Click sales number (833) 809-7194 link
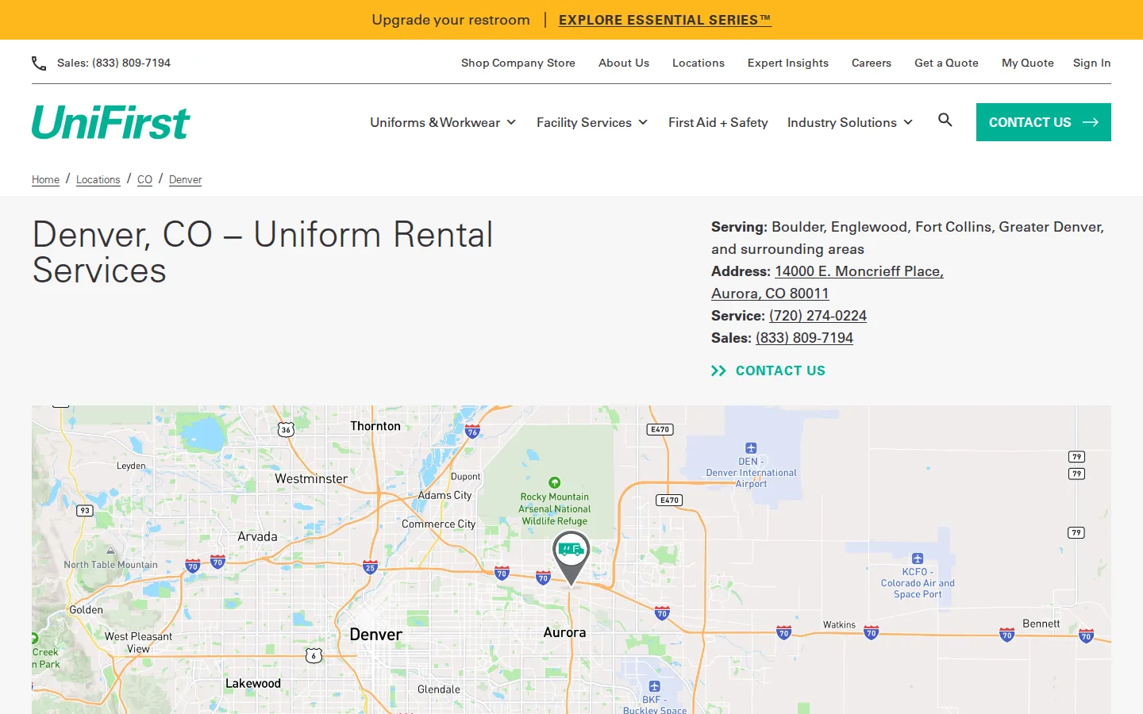Viewport: 1143px width, 714px height. click(804, 338)
